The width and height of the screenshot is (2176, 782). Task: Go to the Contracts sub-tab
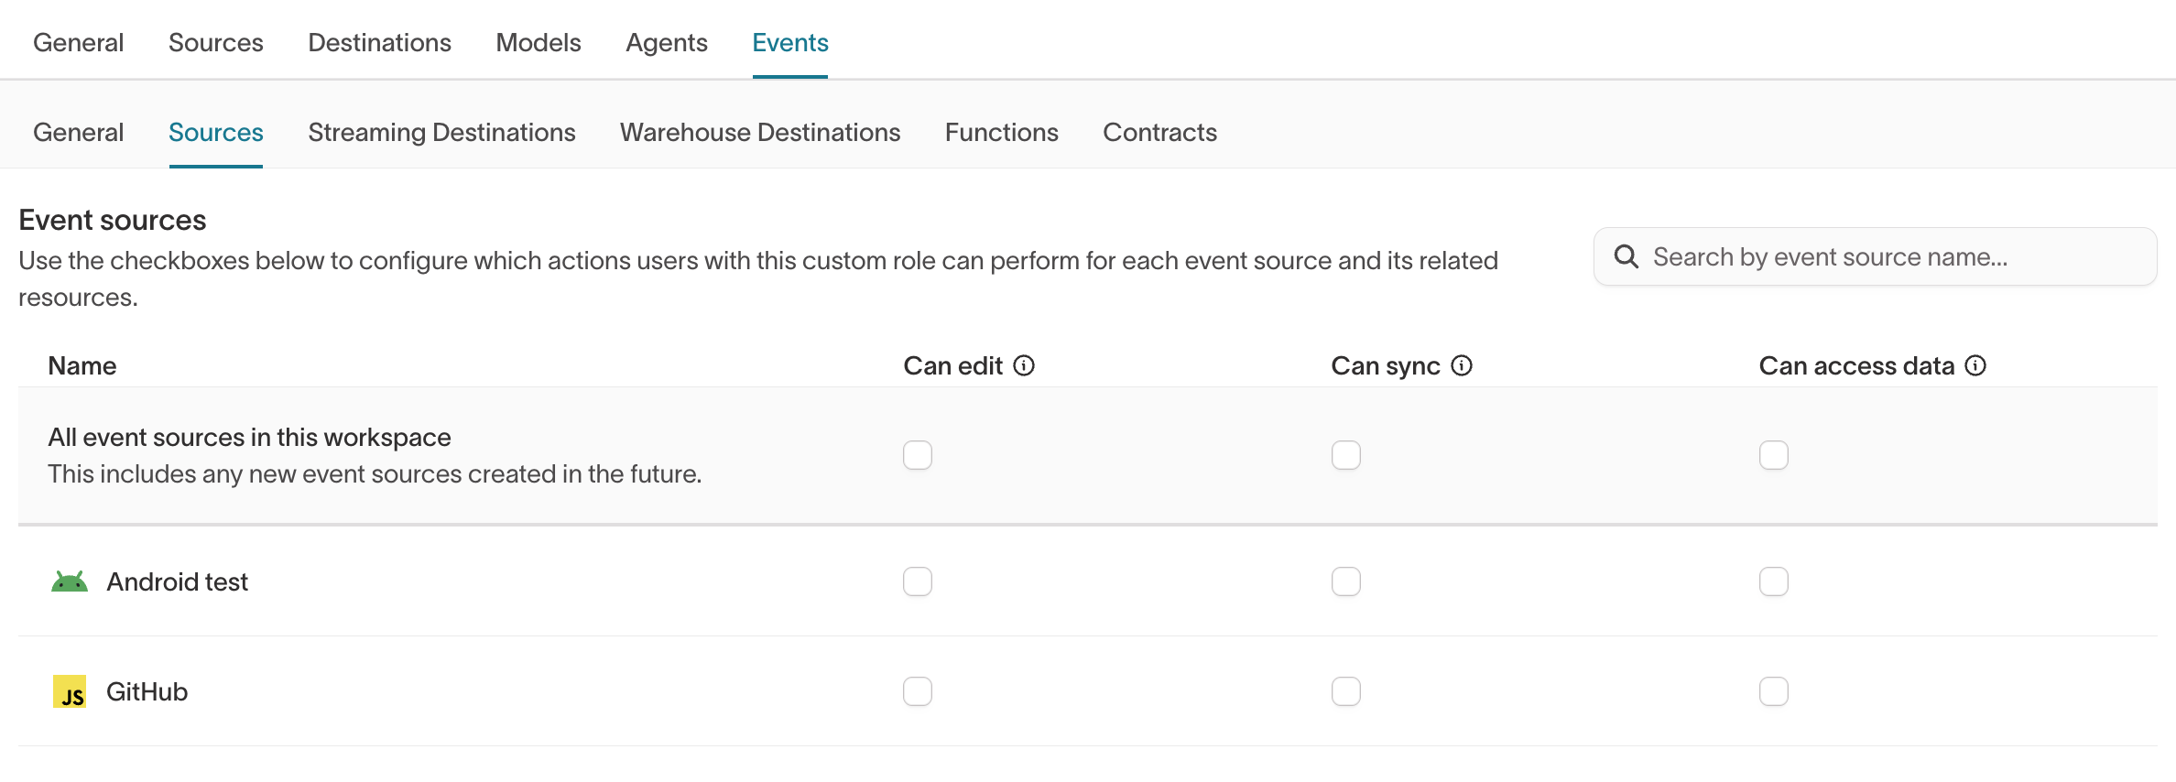[1159, 132]
